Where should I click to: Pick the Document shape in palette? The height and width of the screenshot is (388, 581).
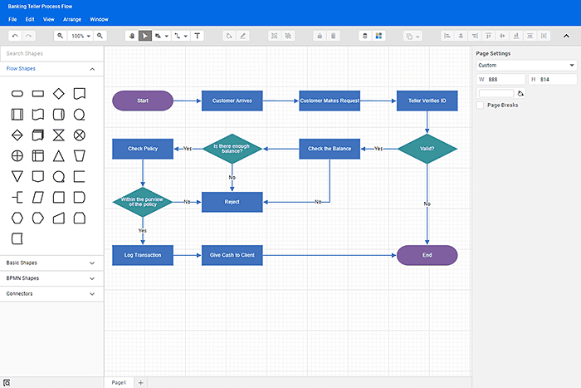tap(80, 94)
